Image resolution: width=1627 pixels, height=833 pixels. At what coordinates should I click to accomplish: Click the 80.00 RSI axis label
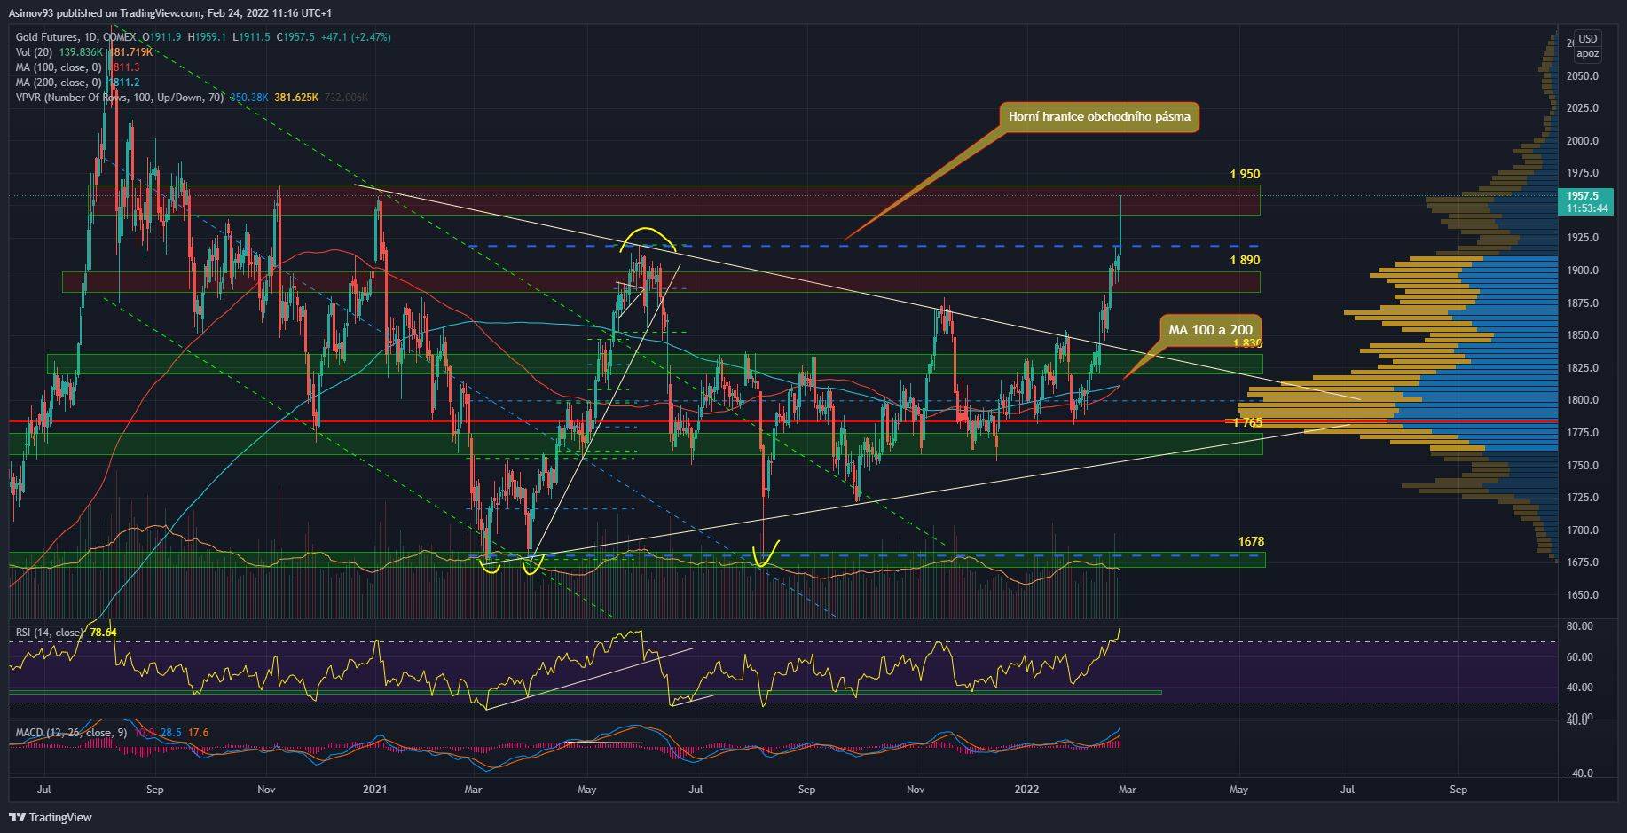click(1581, 626)
